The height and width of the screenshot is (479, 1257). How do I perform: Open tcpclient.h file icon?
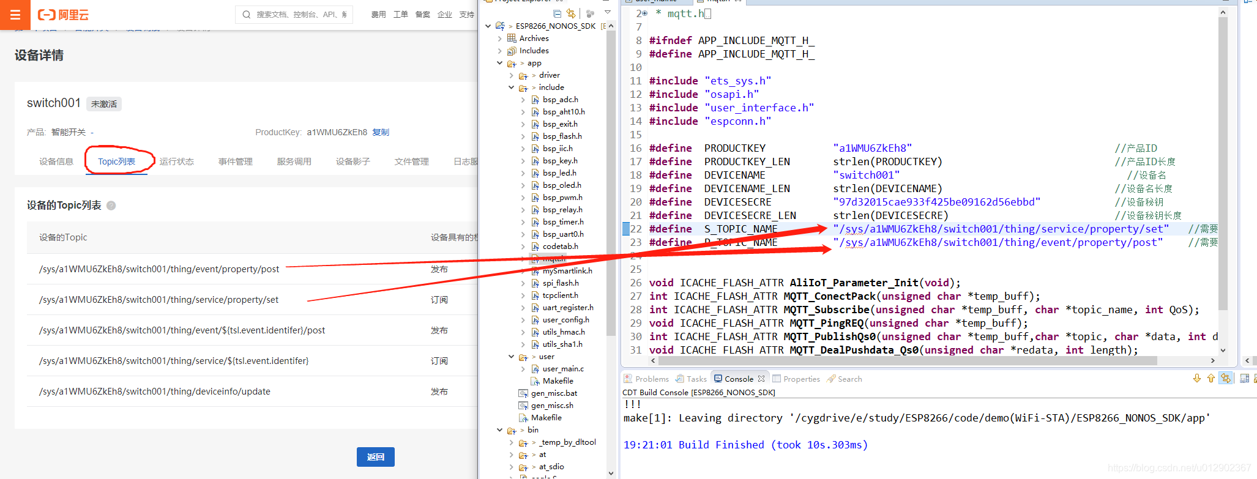(x=535, y=295)
